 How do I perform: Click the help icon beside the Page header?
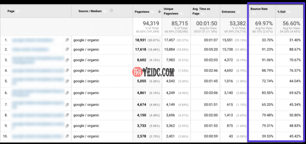[18, 11]
